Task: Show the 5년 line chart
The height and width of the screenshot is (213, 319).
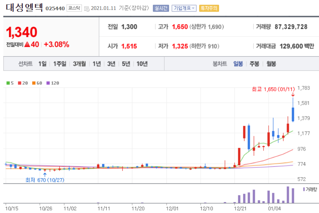Action: tap(126, 64)
